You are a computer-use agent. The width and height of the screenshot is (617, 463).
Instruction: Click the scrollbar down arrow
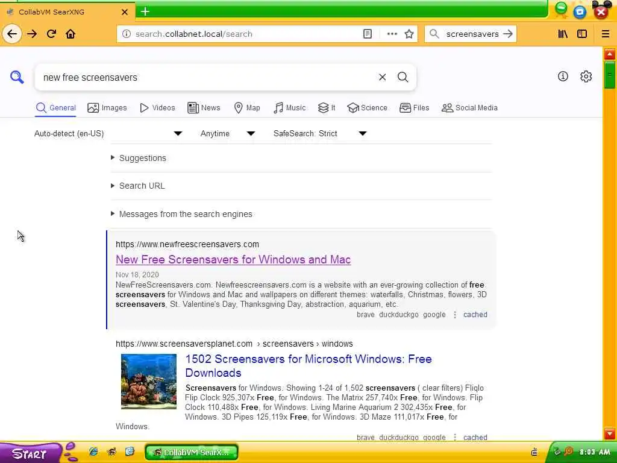610,434
